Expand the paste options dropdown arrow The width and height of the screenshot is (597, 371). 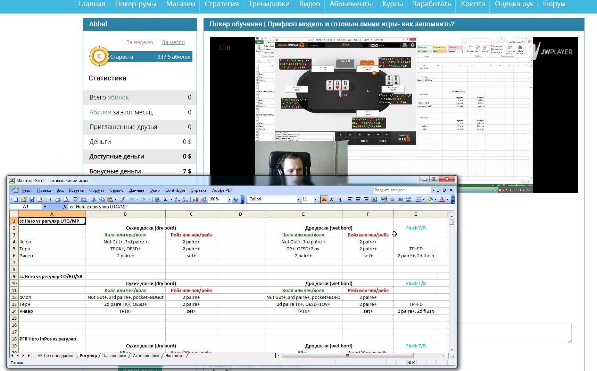click(x=116, y=199)
